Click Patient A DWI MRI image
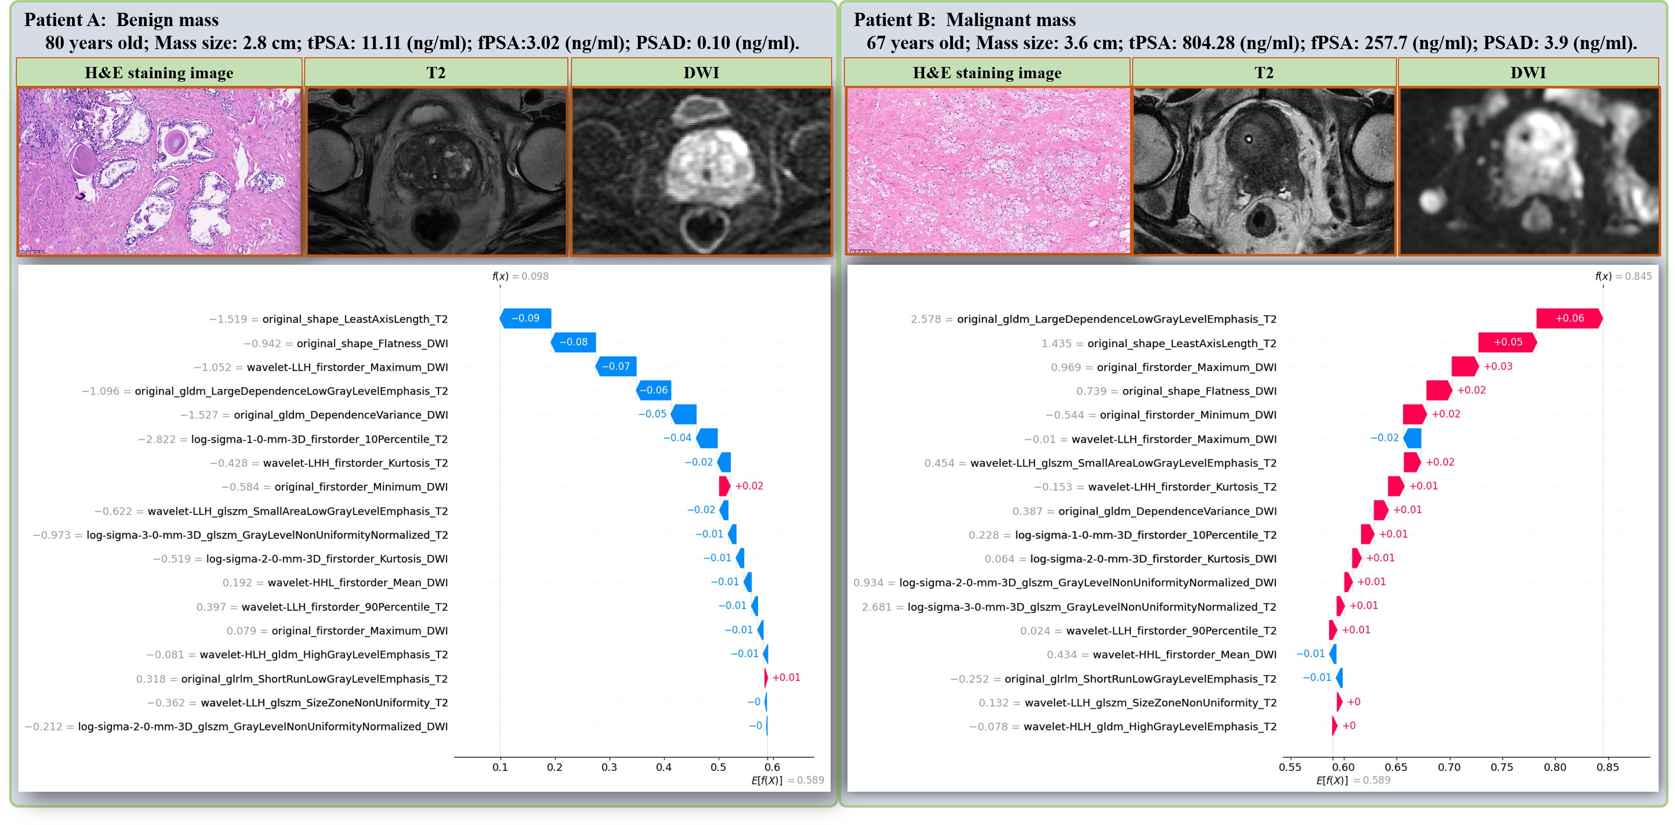Image resolution: width=1675 pixels, height=825 pixels. coord(701,171)
